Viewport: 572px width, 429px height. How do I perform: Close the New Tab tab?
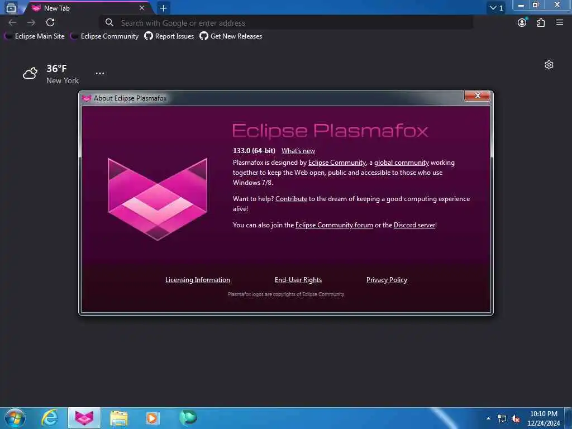click(x=142, y=8)
